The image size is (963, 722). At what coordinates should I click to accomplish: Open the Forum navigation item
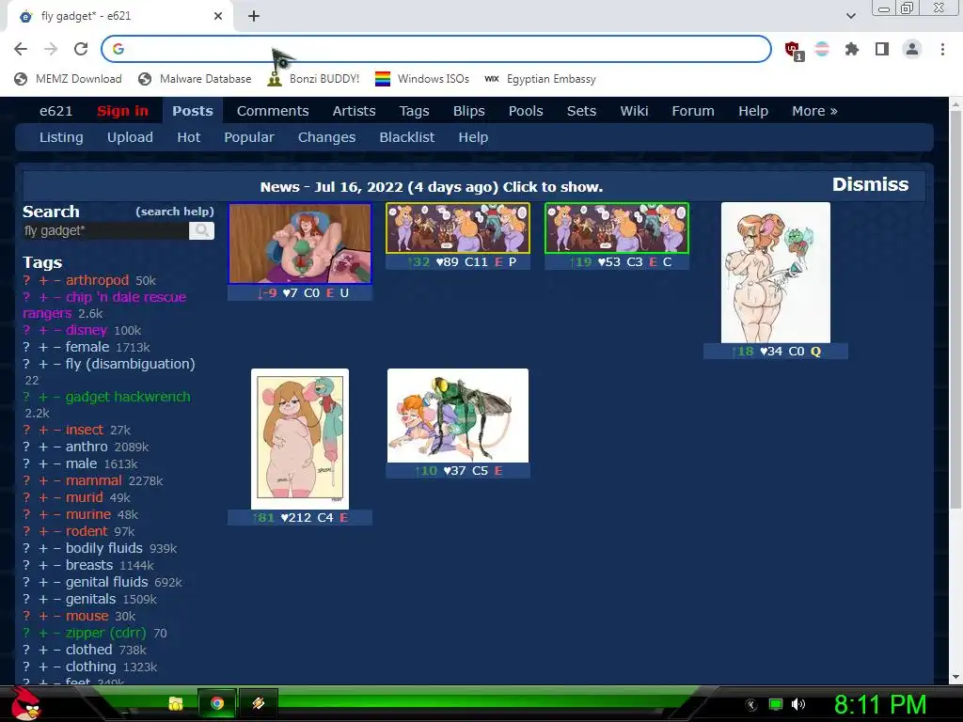693,111
